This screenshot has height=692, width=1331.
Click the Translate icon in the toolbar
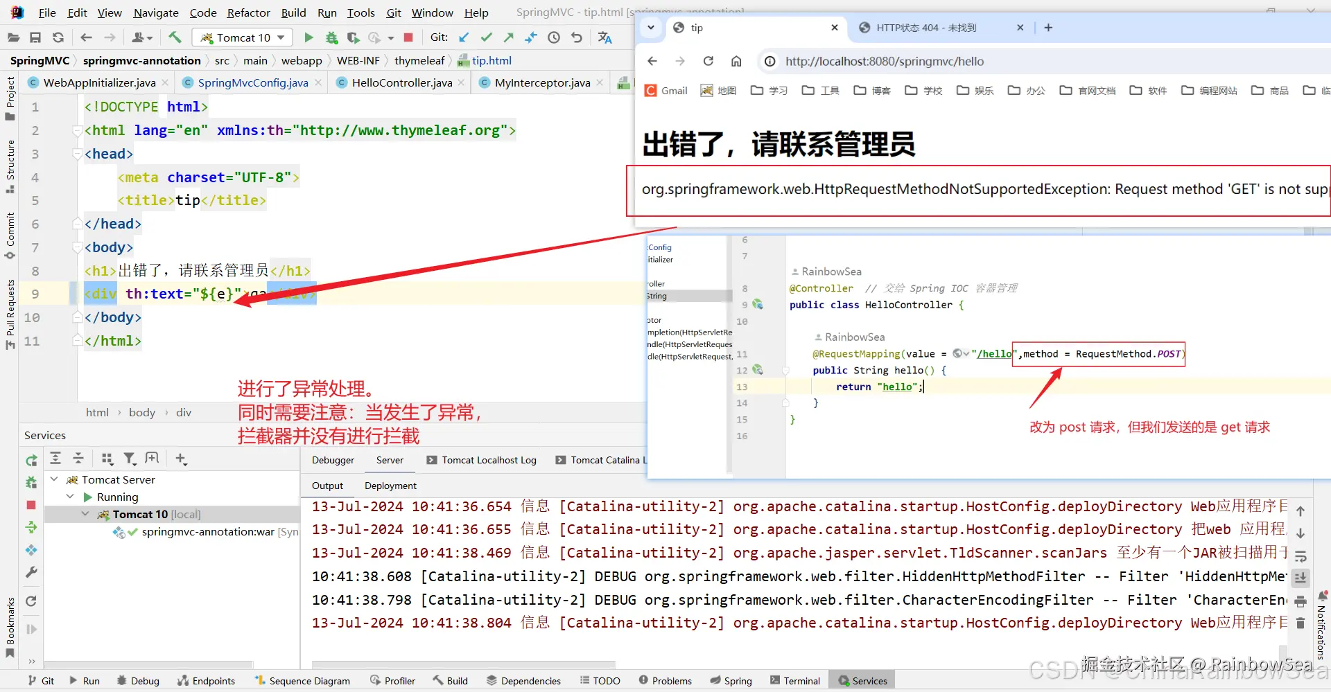[605, 37]
